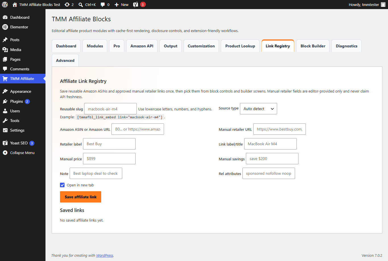
Task: Click the user avatar icon
Action: coord(383,5)
